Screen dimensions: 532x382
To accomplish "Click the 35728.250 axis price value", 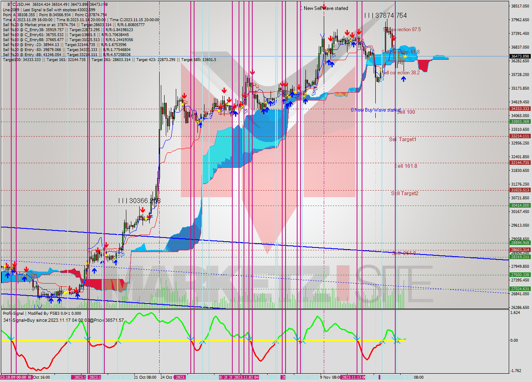I will [520, 75].
